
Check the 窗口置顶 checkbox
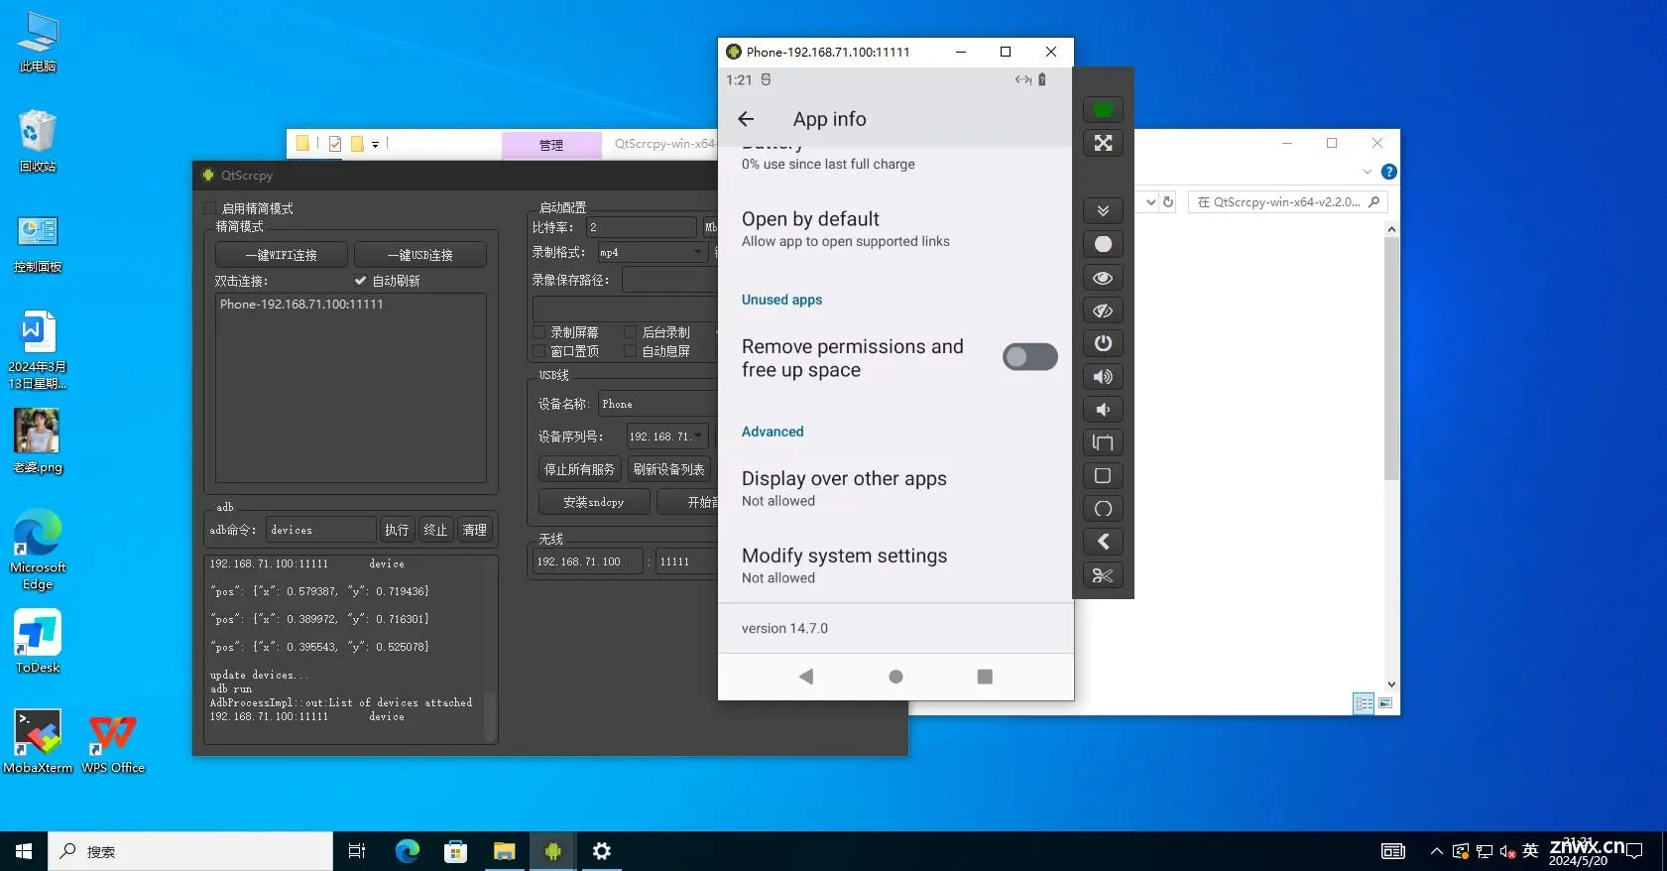(x=539, y=351)
